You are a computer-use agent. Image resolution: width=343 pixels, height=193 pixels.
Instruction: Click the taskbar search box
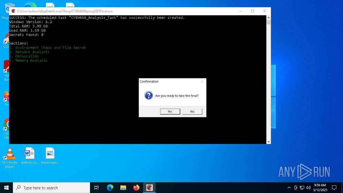pyautogui.click(x=51, y=188)
